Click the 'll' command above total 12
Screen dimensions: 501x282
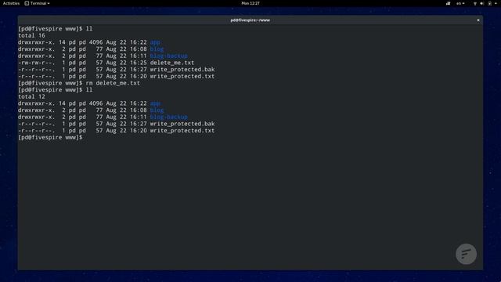click(x=89, y=90)
